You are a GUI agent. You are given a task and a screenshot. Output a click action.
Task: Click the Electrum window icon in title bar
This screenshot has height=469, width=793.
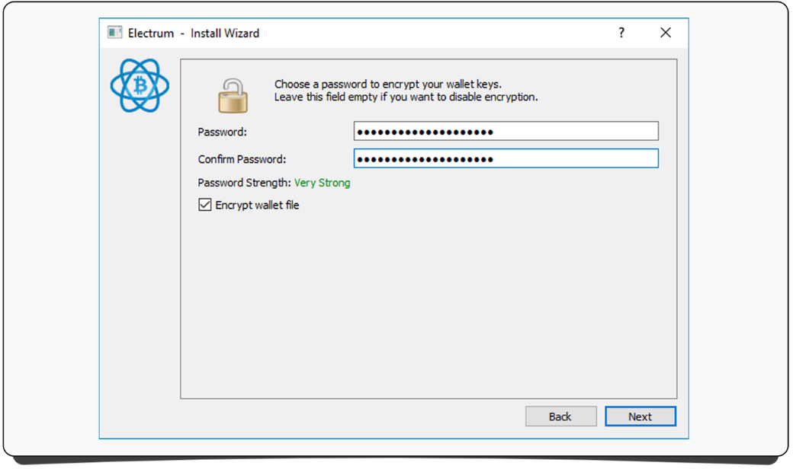(115, 33)
